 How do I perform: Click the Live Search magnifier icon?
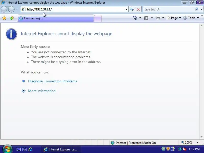coord(196,9)
